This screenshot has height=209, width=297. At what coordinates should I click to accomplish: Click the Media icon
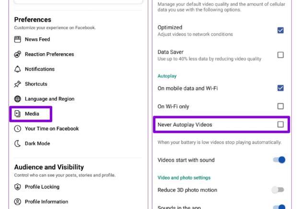(x=18, y=114)
